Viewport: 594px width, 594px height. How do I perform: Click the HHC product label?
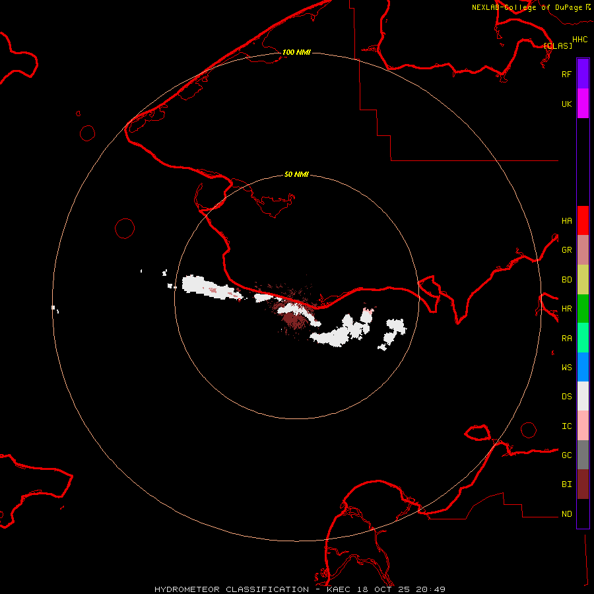pos(579,40)
